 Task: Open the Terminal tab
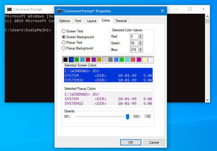tap(121, 21)
